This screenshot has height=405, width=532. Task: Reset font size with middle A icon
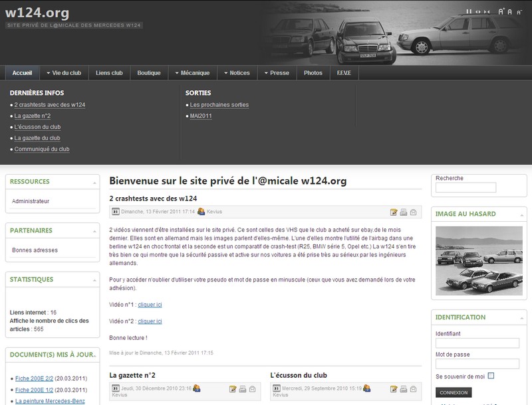click(509, 12)
